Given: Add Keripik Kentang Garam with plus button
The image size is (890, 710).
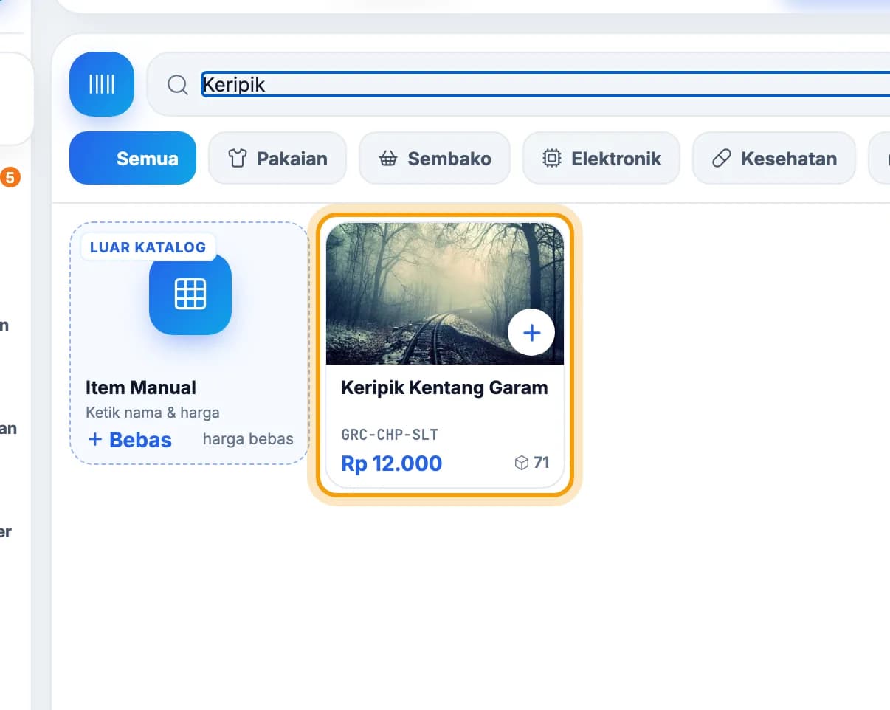Looking at the screenshot, I should pyautogui.click(x=531, y=333).
